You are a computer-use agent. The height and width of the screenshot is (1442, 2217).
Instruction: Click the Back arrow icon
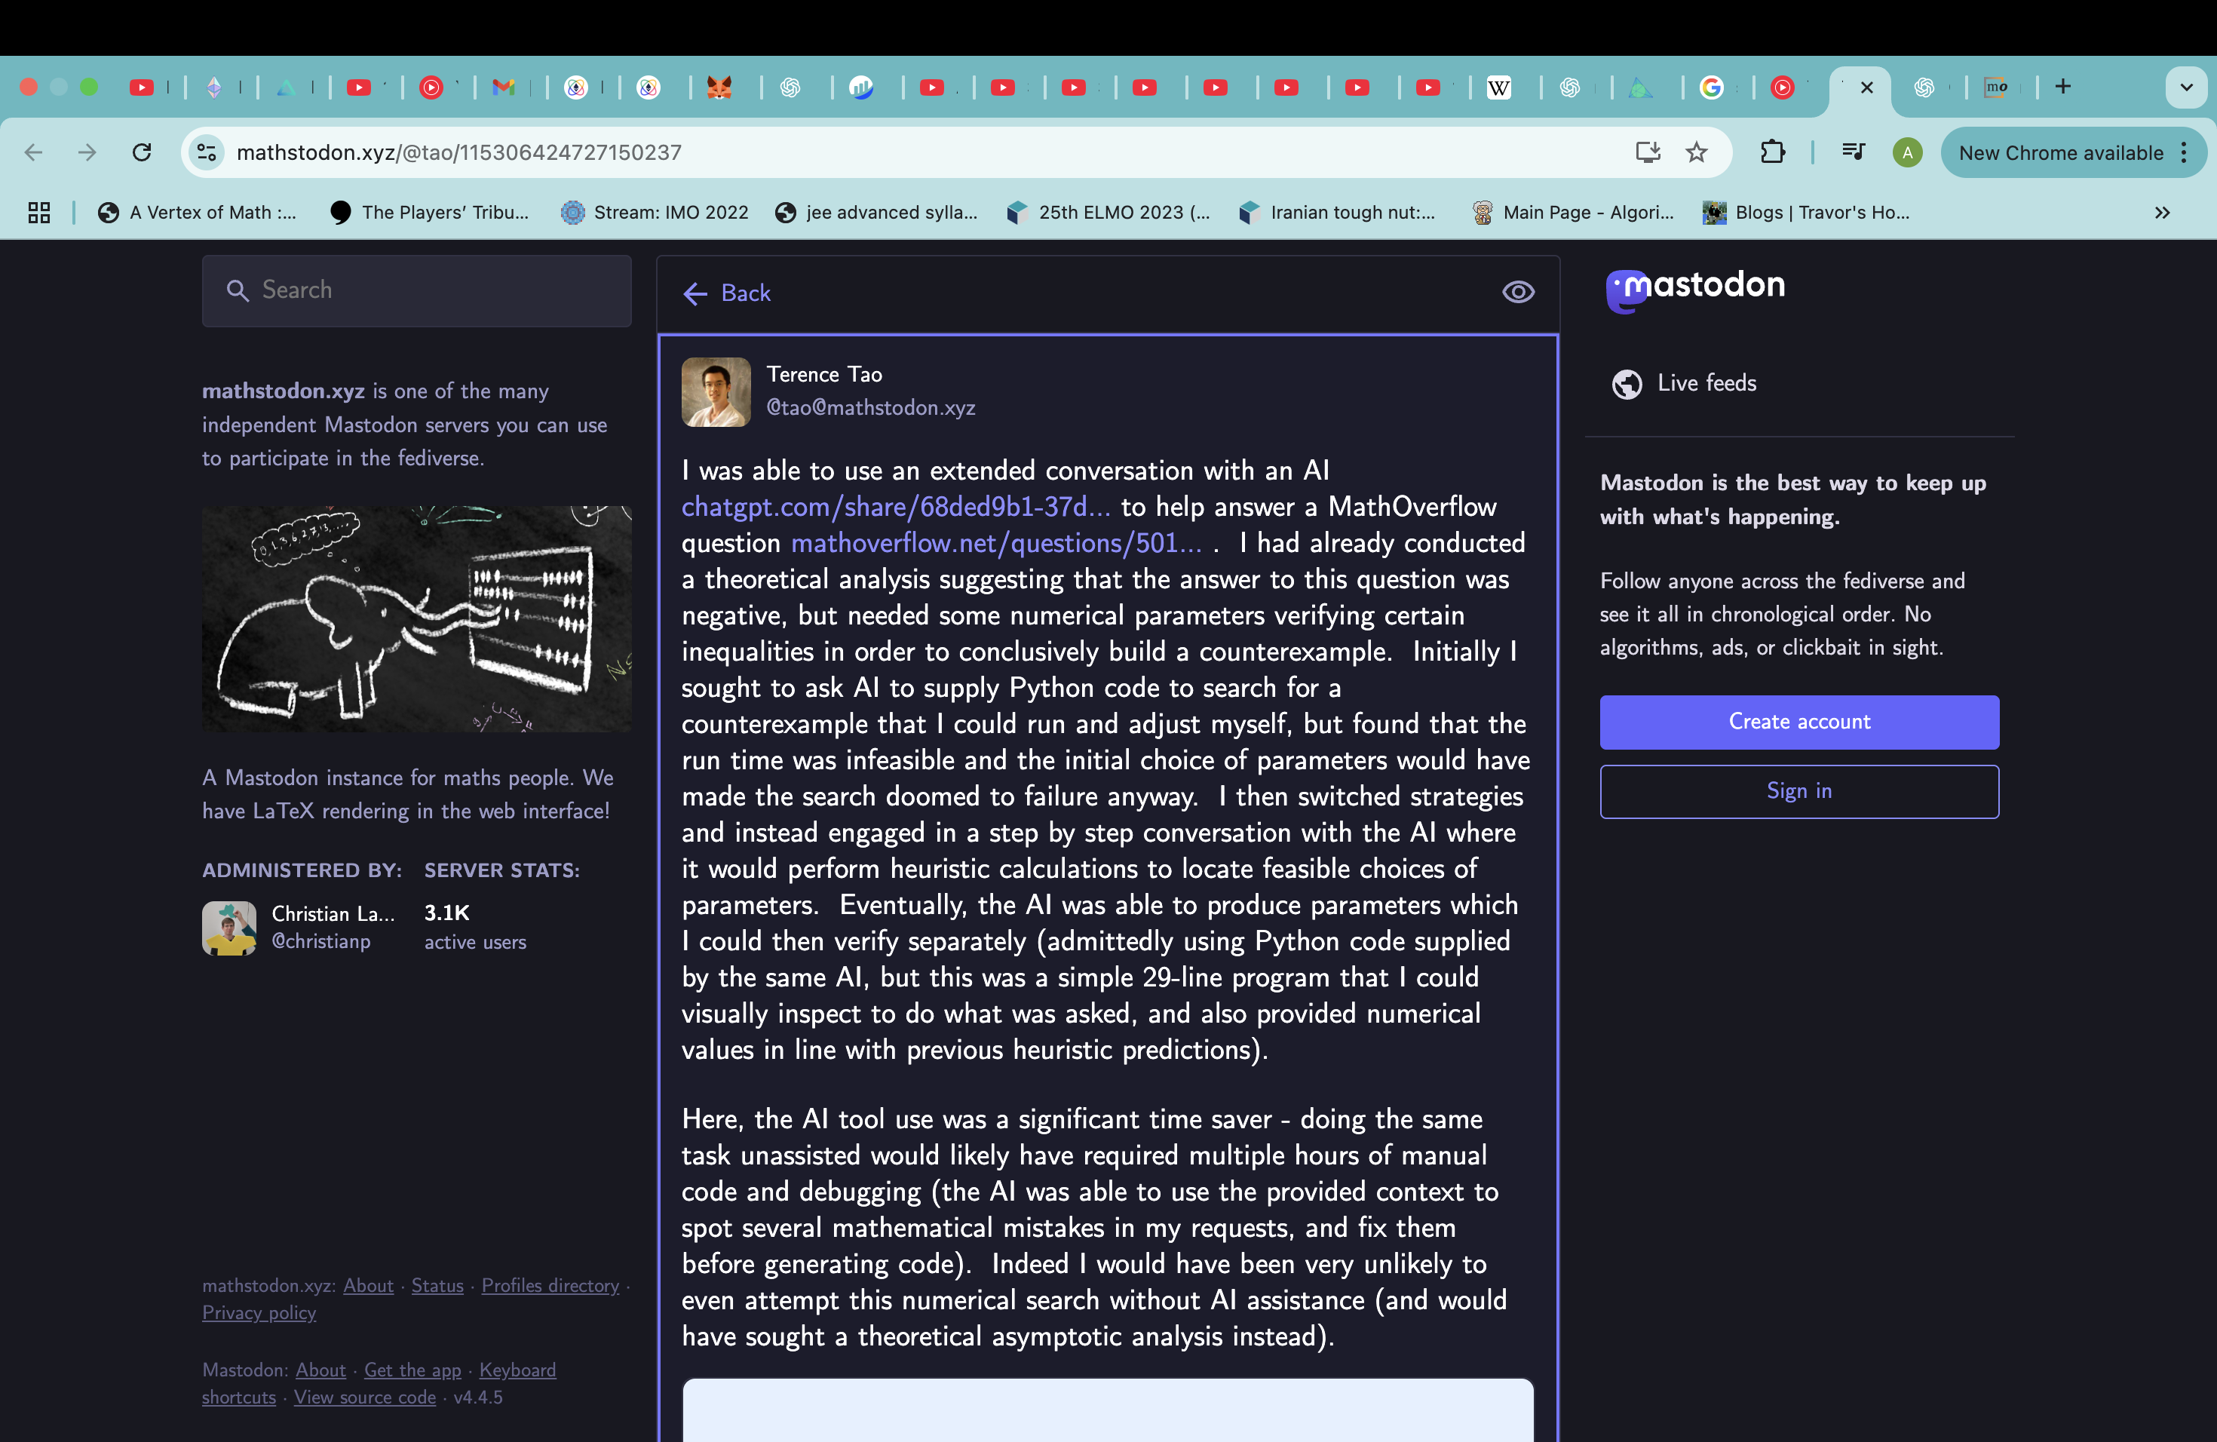pyautogui.click(x=695, y=294)
